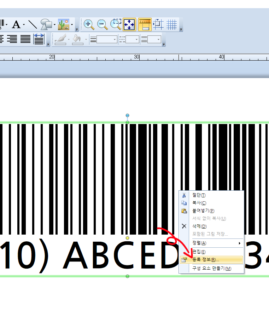Click the paste clipboard icon
This screenshot has height=309, width=269.
184,210
